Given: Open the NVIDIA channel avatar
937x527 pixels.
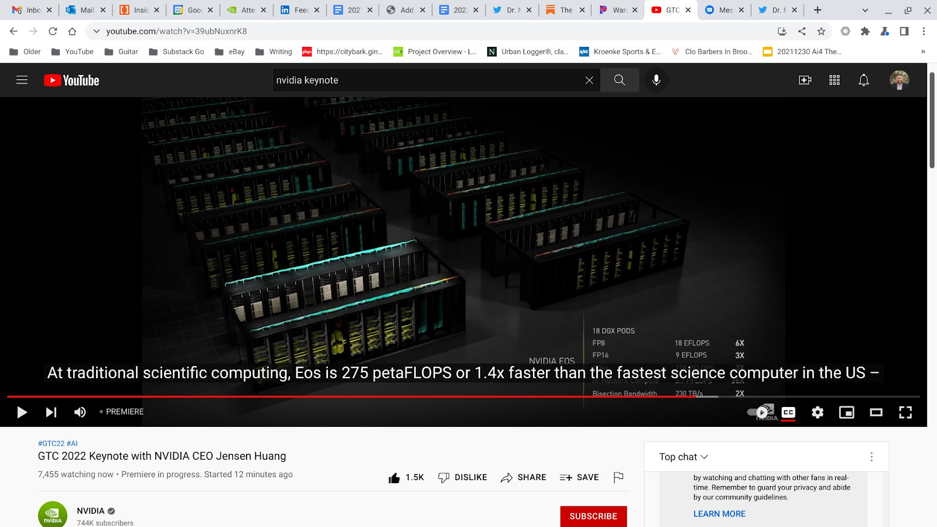Looking at the screenshot, I should pyautogui.click(x=53, y=515).
